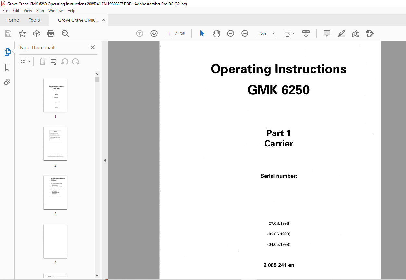This screenshot has width=406, height=280.
Task: Rotate page counterclockwise icon
Action: click(x=65, y=61)
